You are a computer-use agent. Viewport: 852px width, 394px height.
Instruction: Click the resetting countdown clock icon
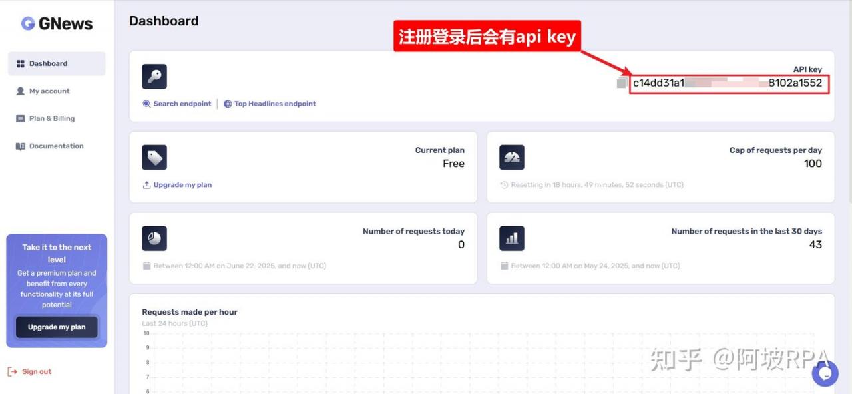pyautogui.click(x=504, y=185)
